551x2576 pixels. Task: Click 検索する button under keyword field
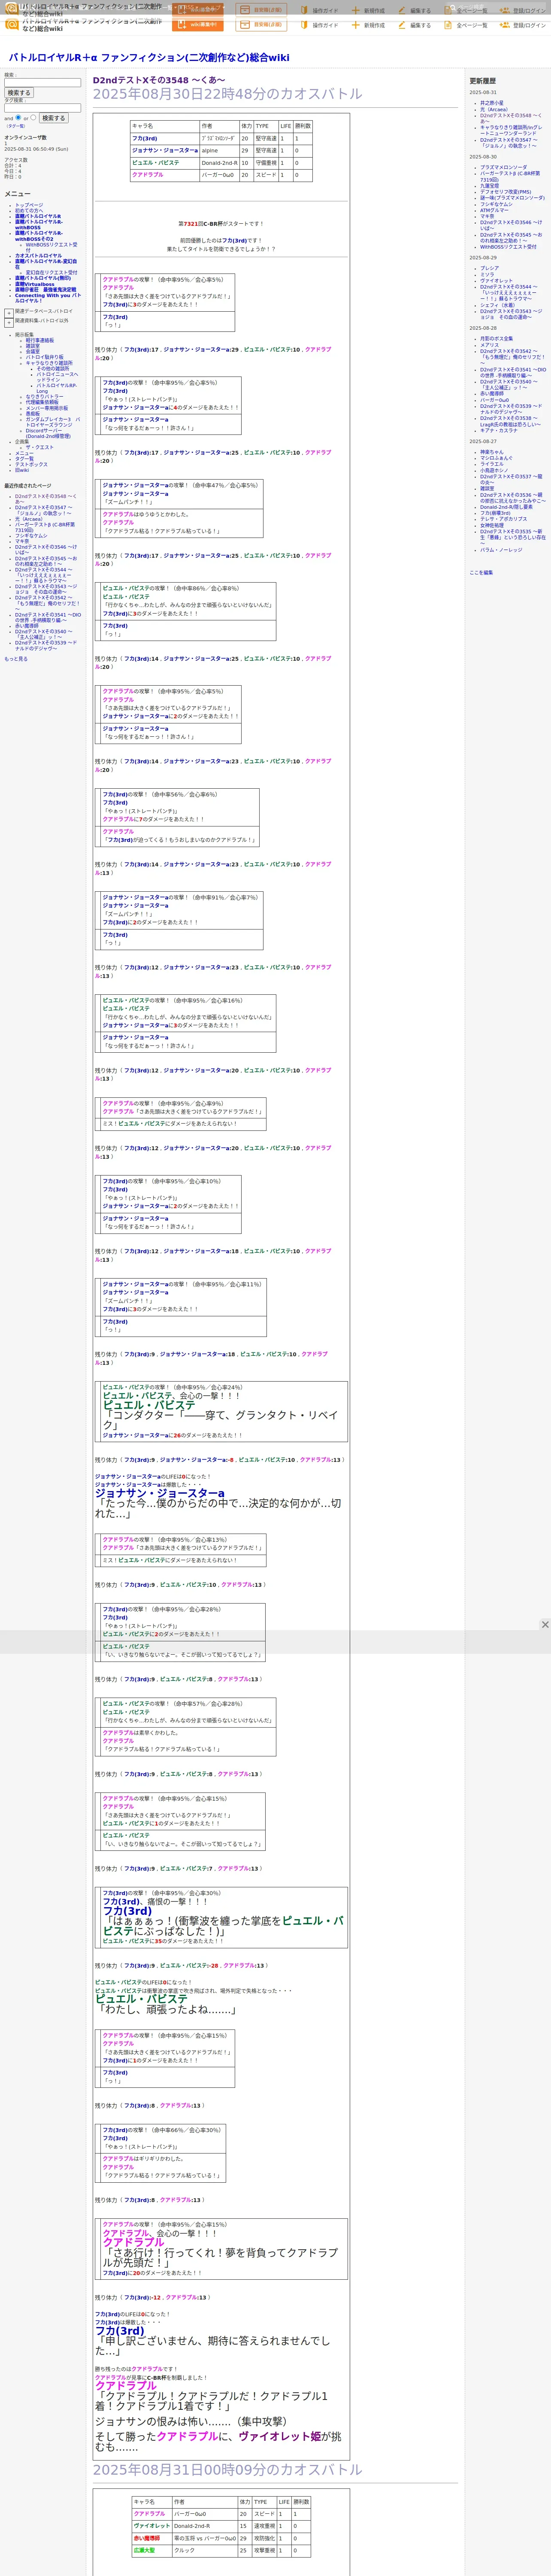point(18,93)
